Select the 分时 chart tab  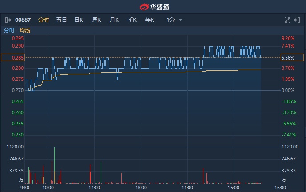pyautogui.click(x=44, y=20)
